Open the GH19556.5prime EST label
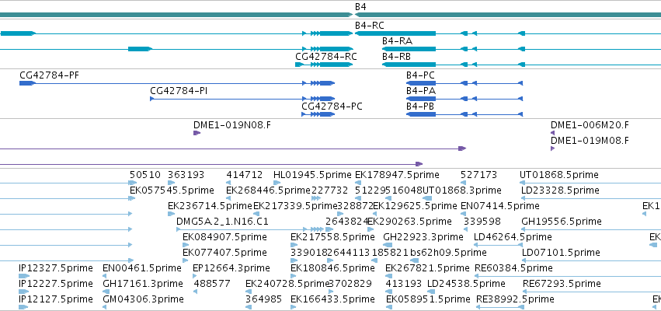The width and height of the screenshot is (661, 311). click(562, 222)
